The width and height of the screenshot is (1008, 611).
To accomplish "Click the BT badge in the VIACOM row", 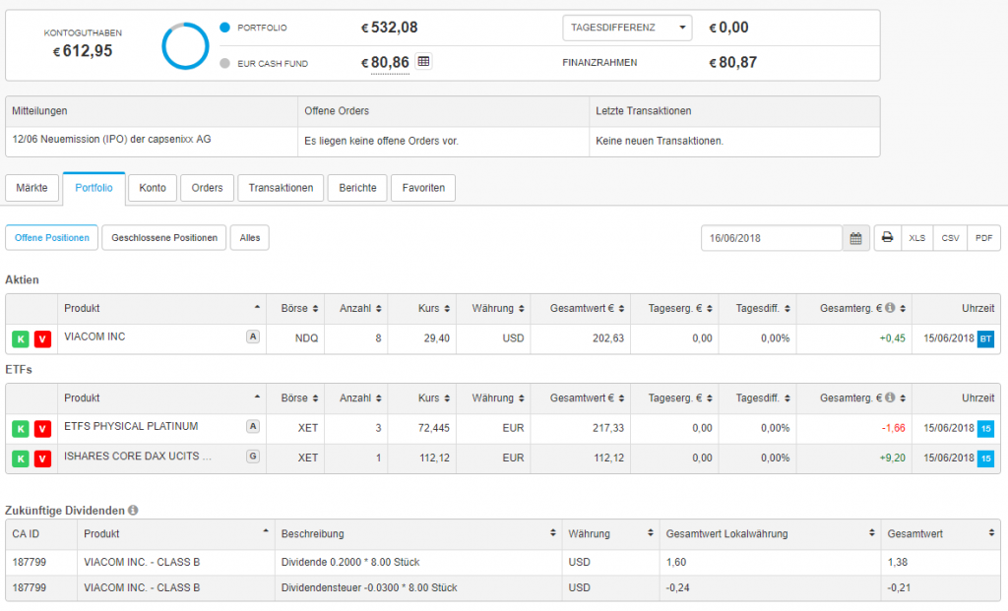I will (986, 338).
